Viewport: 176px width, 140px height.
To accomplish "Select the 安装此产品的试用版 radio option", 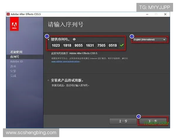I will pyautogui.click(x=48, y=80).
